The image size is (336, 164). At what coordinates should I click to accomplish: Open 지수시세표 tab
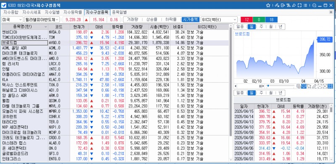coord(32,12)
